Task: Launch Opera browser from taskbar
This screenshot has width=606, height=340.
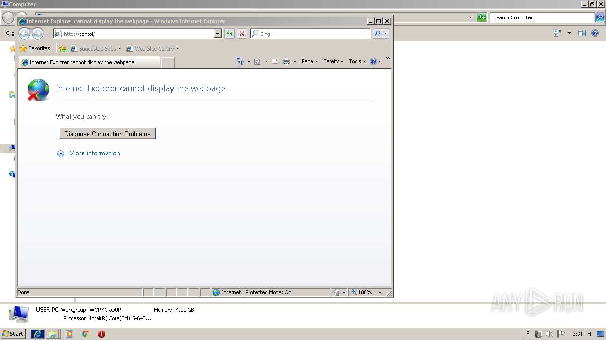Action: coord(101,333)
